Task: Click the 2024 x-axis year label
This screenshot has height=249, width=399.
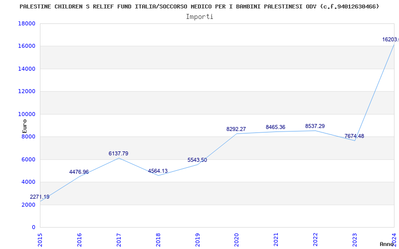Action: coord(394,240)
